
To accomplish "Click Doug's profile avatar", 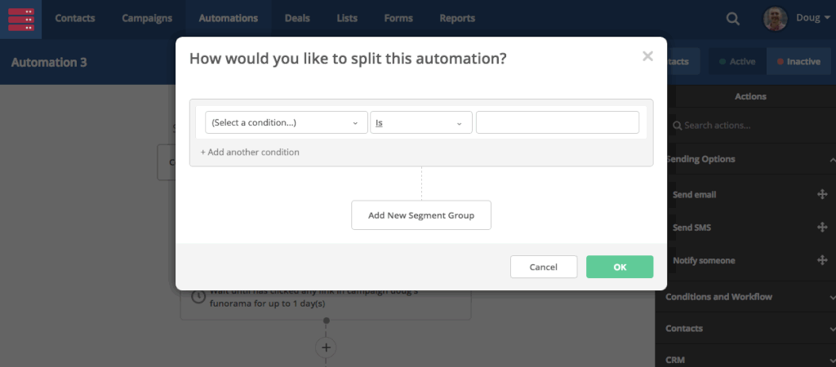I will [x=775, y=18].
